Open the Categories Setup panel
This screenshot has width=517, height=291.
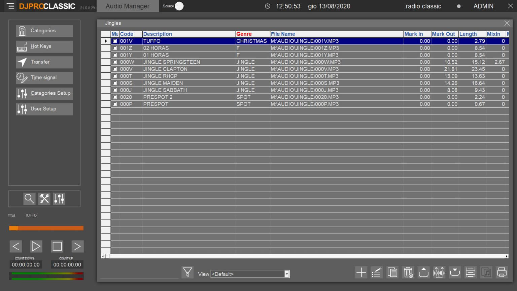44,93
